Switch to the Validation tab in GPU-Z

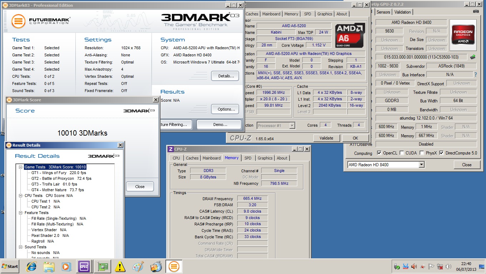click(x=403, y=12)
